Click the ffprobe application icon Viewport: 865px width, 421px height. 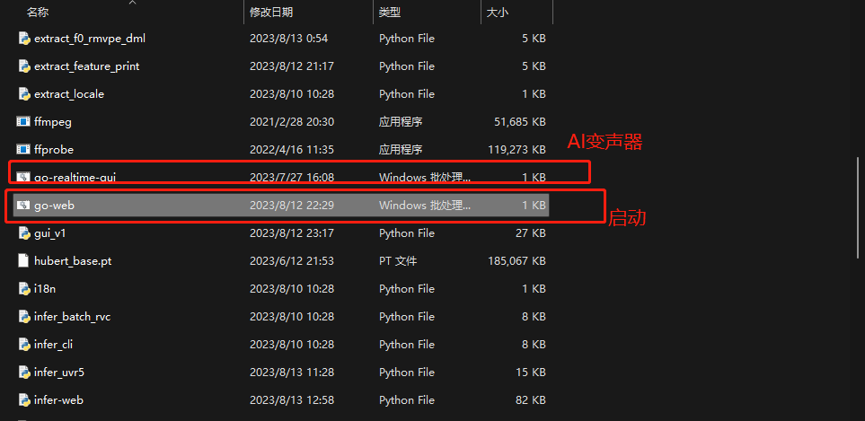pos(23,149)
